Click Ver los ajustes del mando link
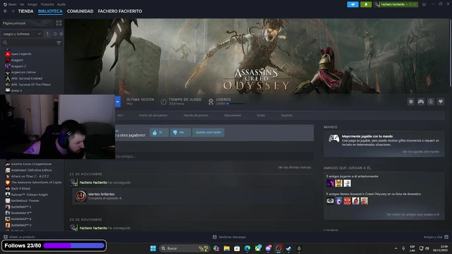Viewport: 452px width, 254px height. click(421, 152)
